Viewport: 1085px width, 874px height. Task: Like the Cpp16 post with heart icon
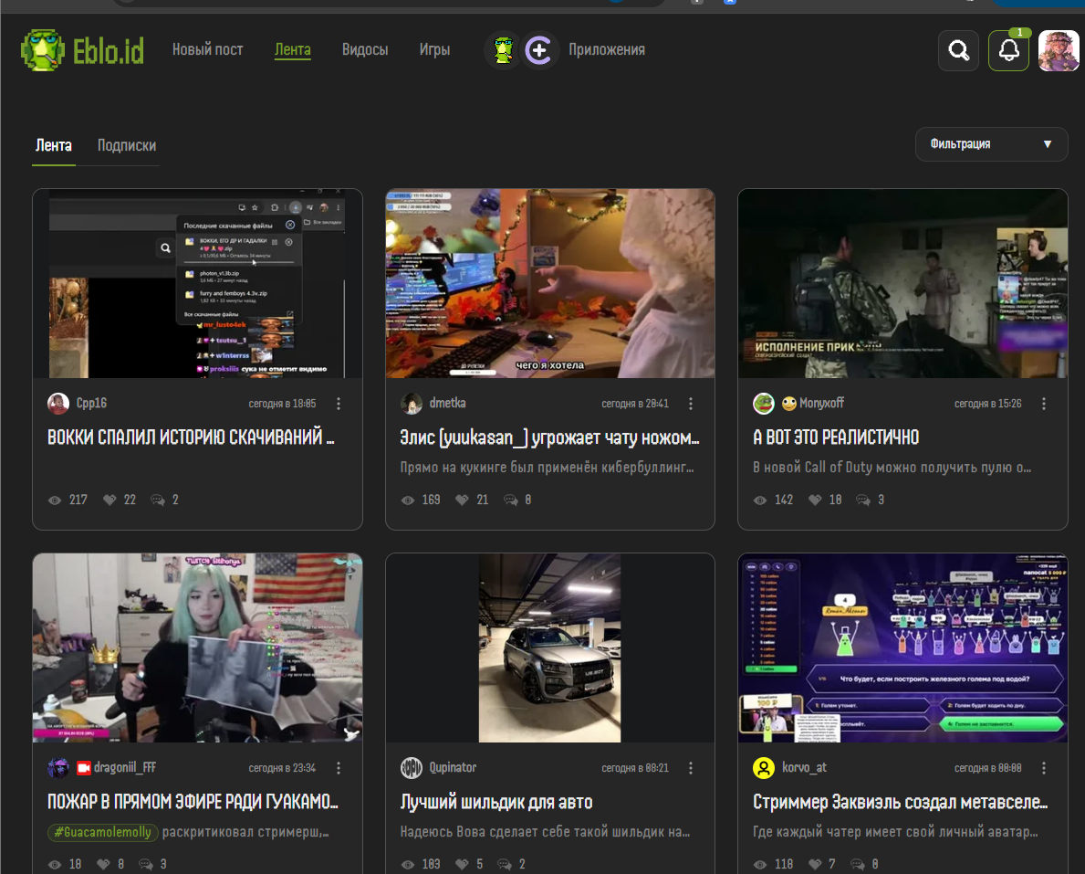tap(110, 500)
